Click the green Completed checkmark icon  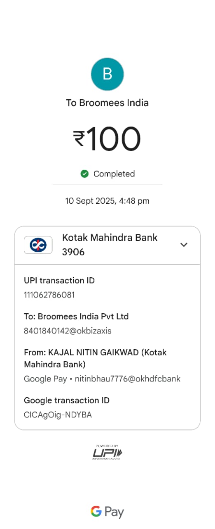(x=84, y=174)
